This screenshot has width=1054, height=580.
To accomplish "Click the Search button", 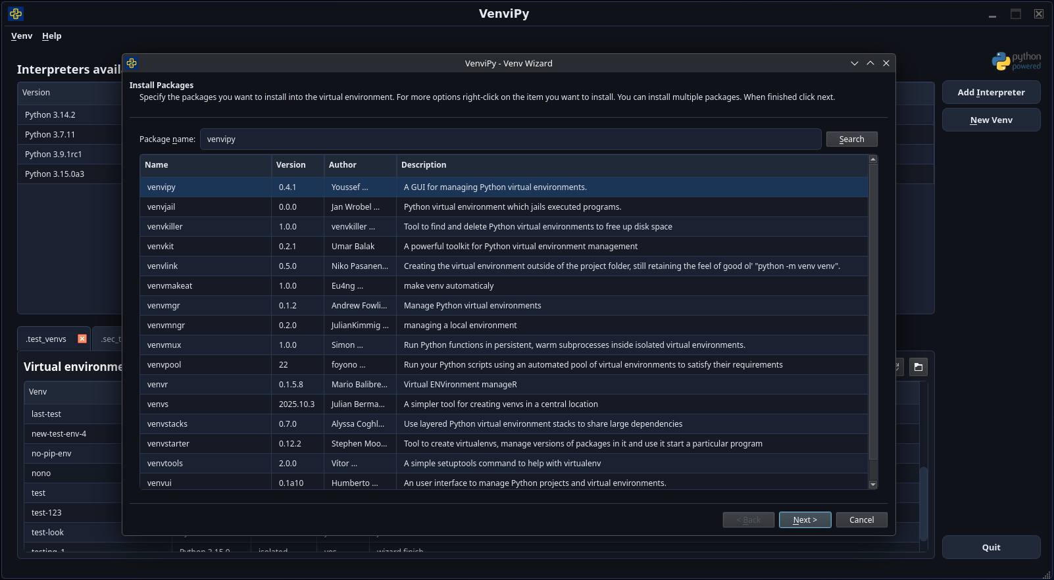I will [x=852, y=139].
